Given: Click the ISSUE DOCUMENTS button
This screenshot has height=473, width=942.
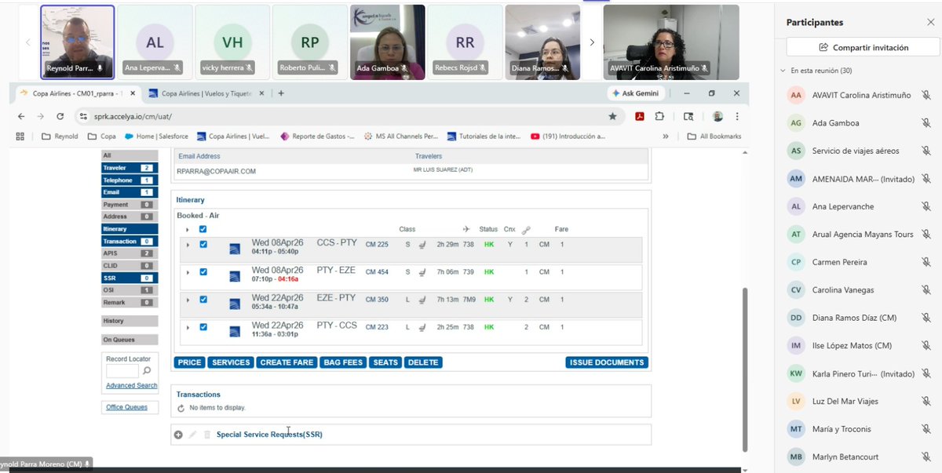Looking at the screenshot, I should pos(607,362).
